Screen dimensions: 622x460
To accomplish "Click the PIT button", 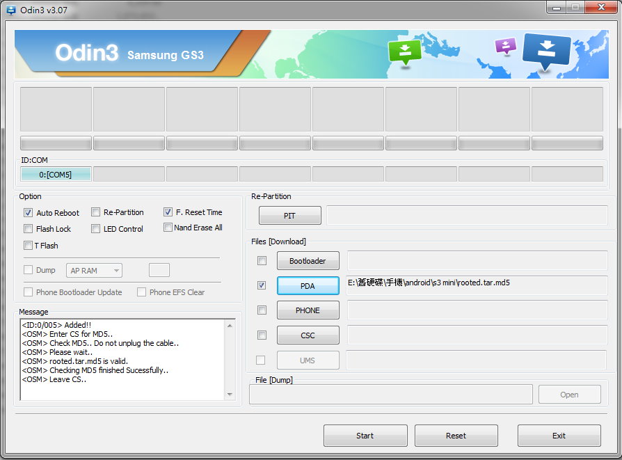I will click(x=289, y=216).
